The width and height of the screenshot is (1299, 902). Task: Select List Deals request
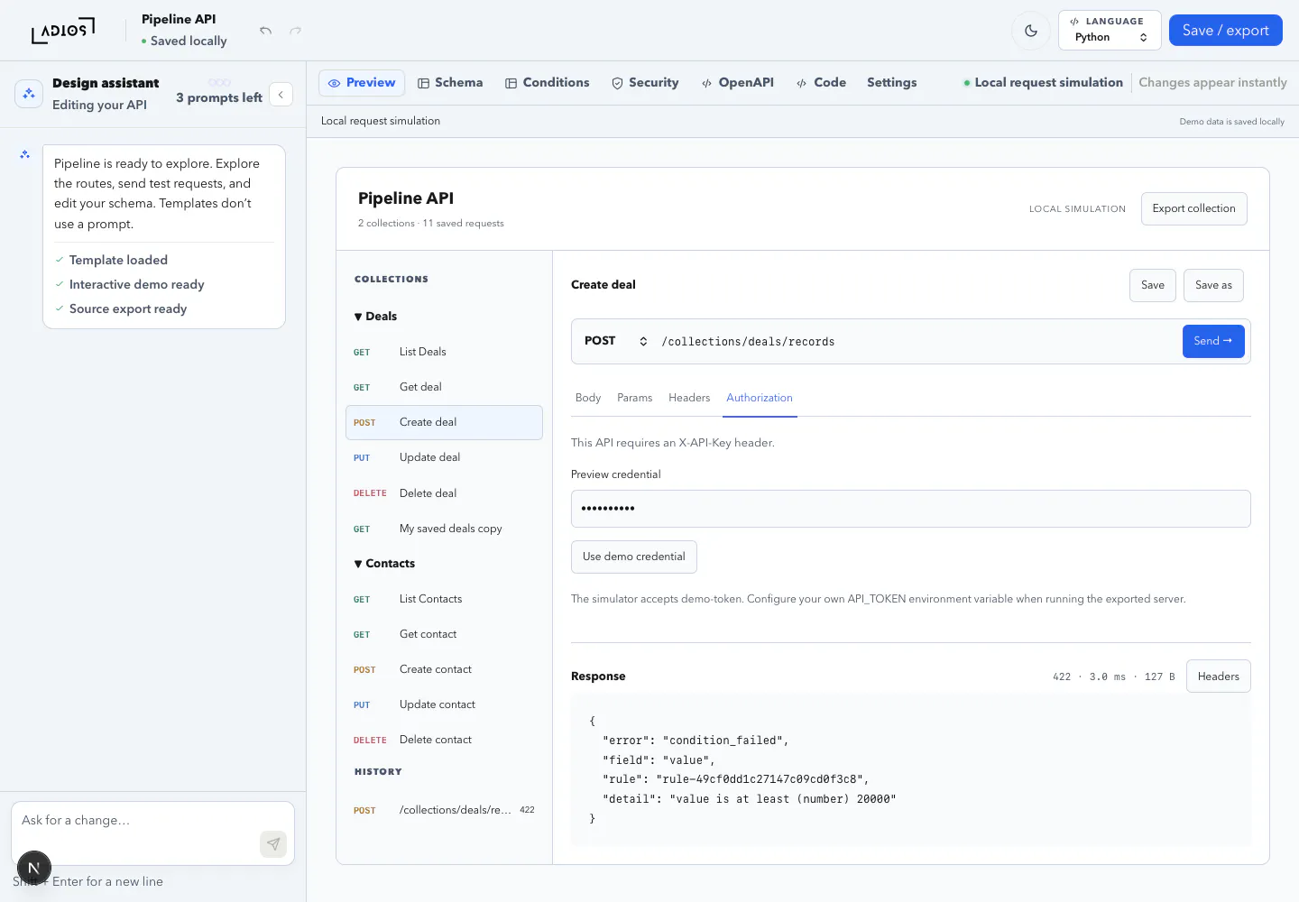click(444, 352)
